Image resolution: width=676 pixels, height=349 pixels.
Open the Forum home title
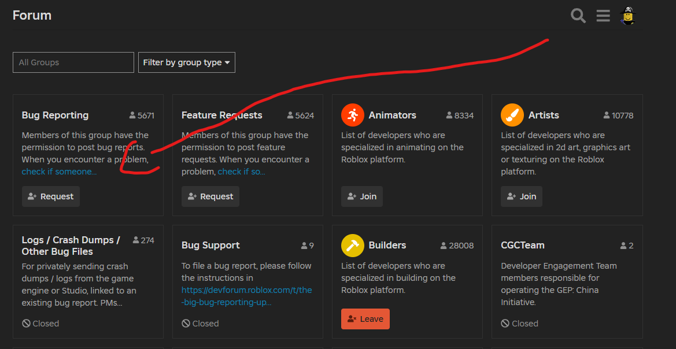pyautogui.click(x=32, y=16)
